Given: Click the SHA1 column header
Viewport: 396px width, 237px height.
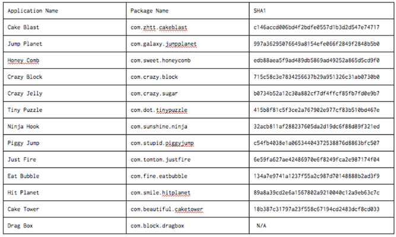Looking at the screenshot, I should click(x=321, y=11).
